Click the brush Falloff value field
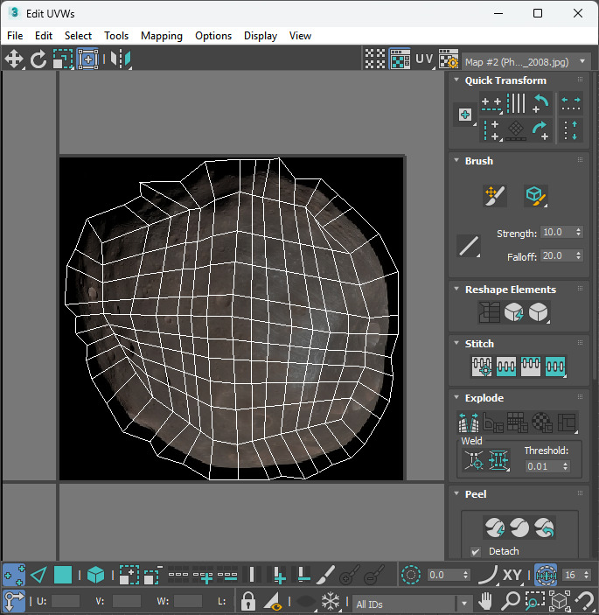This screenshot has height=615, width=599. (x=557, y=255)
